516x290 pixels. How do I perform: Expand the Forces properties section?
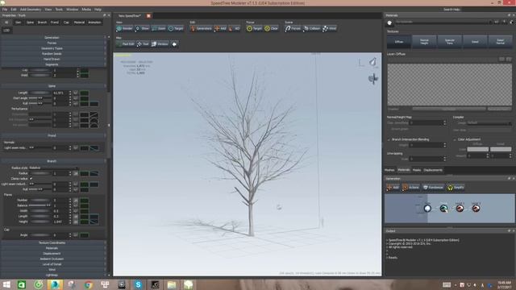(x=52, y=43)
